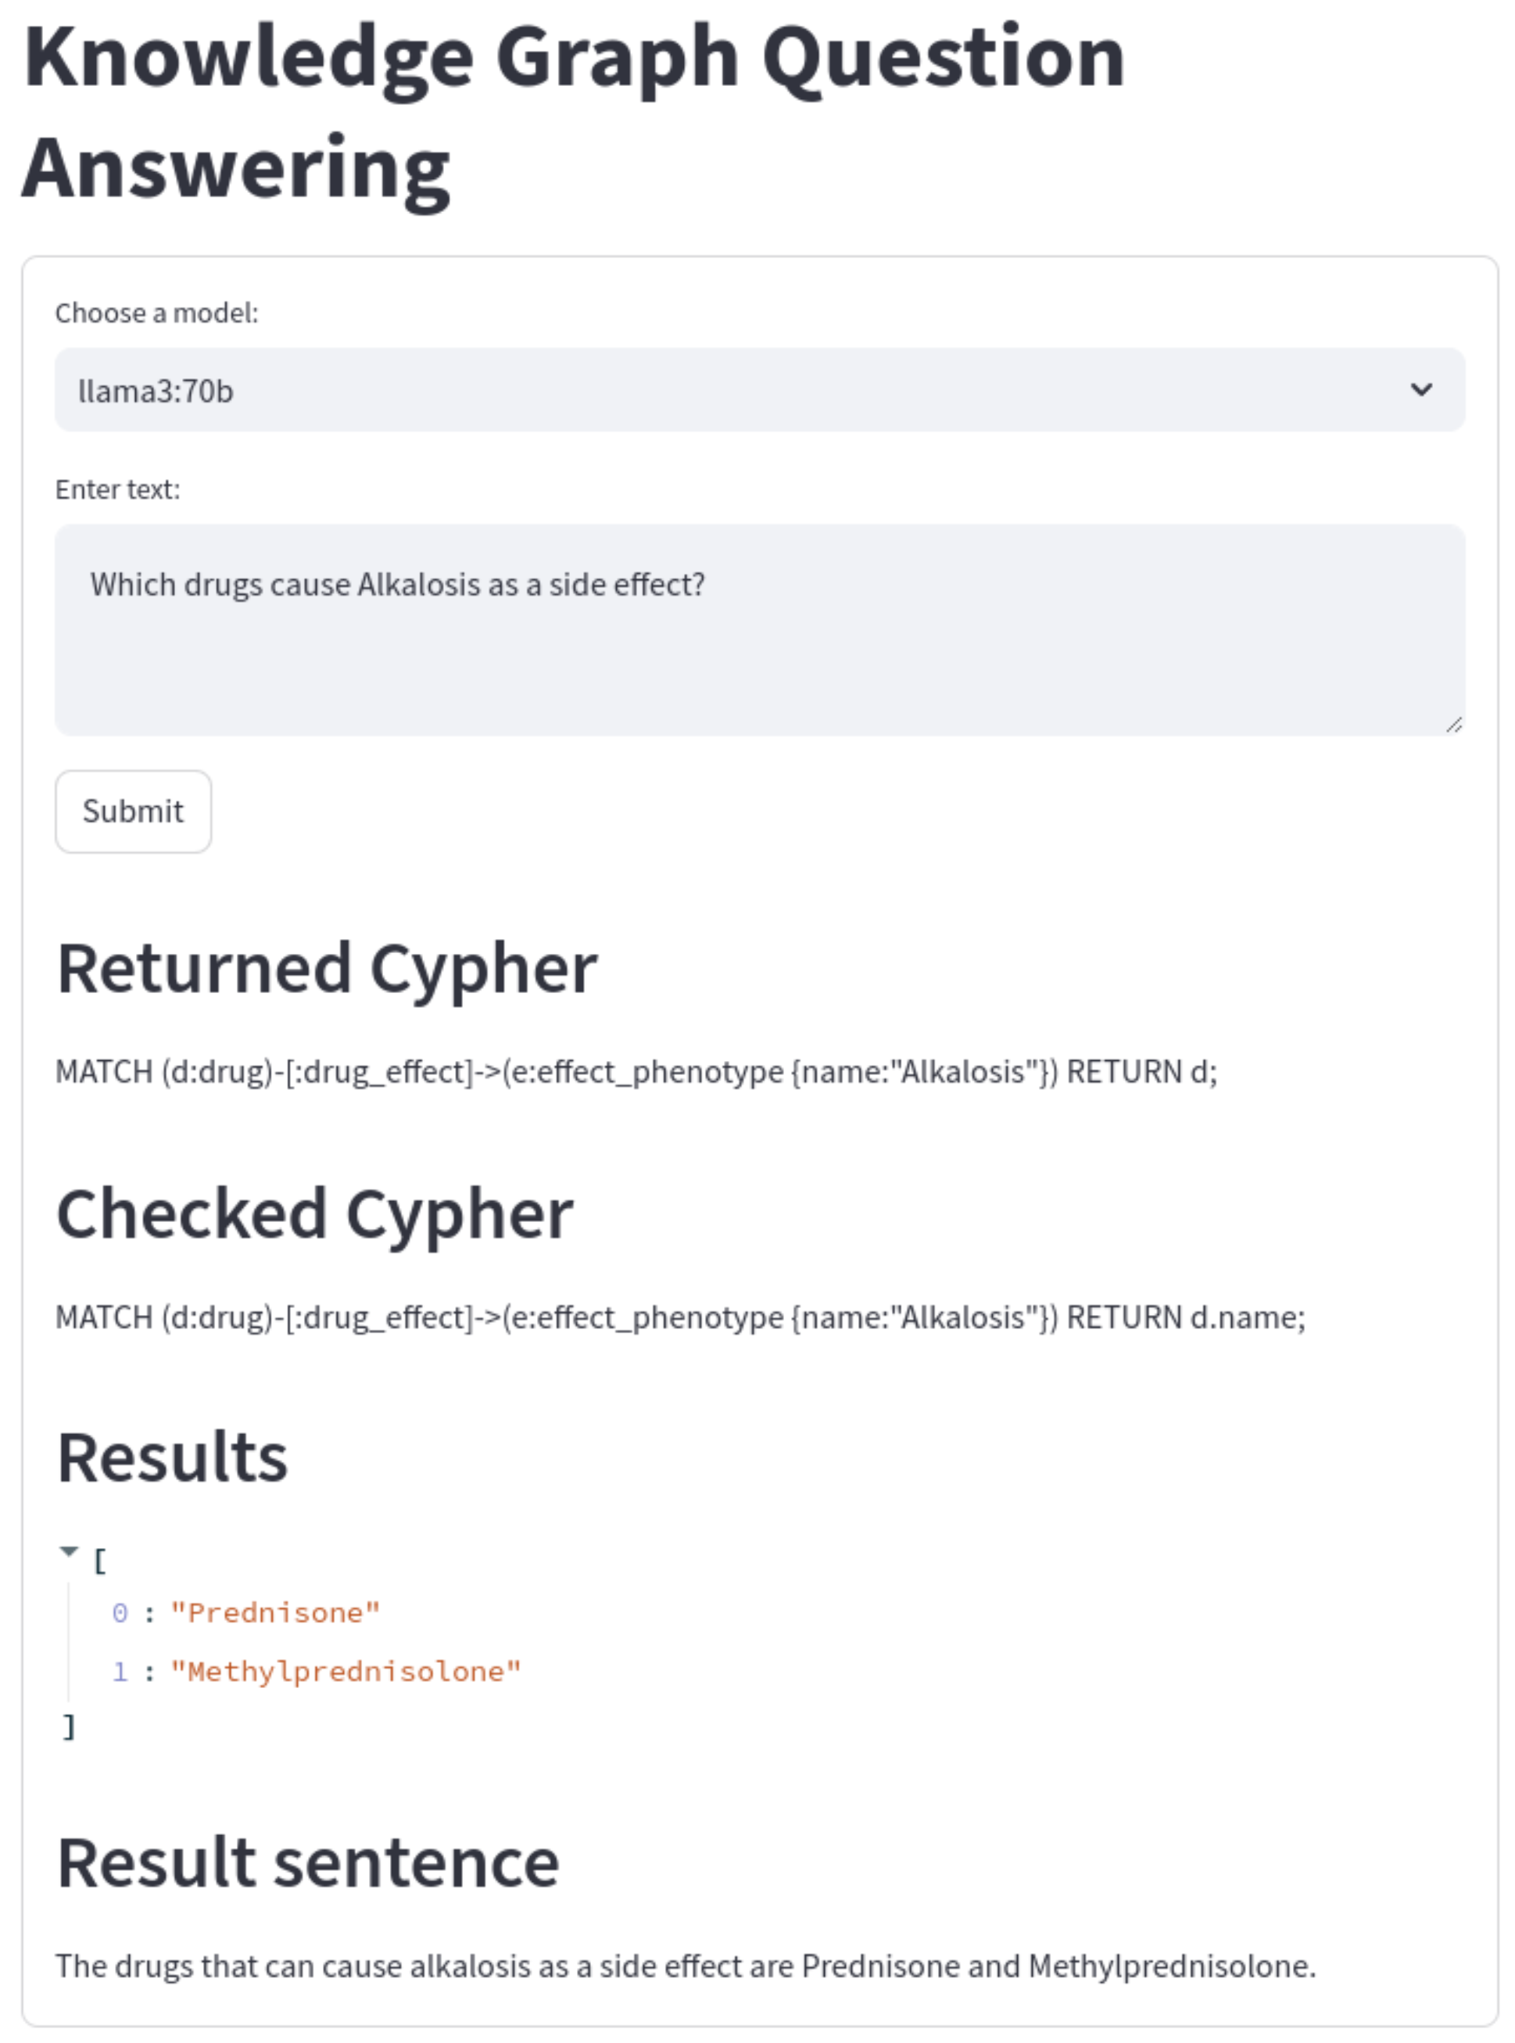Click the Results heading
This screenshot has height=2043, width=1515.
point(173,1458)
